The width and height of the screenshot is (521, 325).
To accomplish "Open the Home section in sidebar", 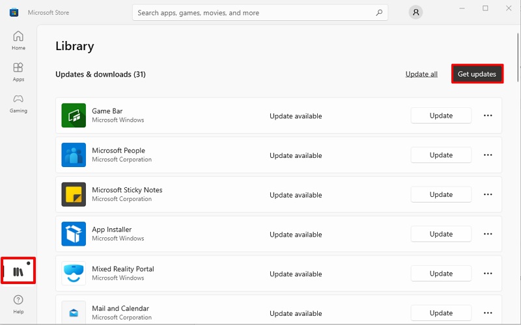I will 18,40.
